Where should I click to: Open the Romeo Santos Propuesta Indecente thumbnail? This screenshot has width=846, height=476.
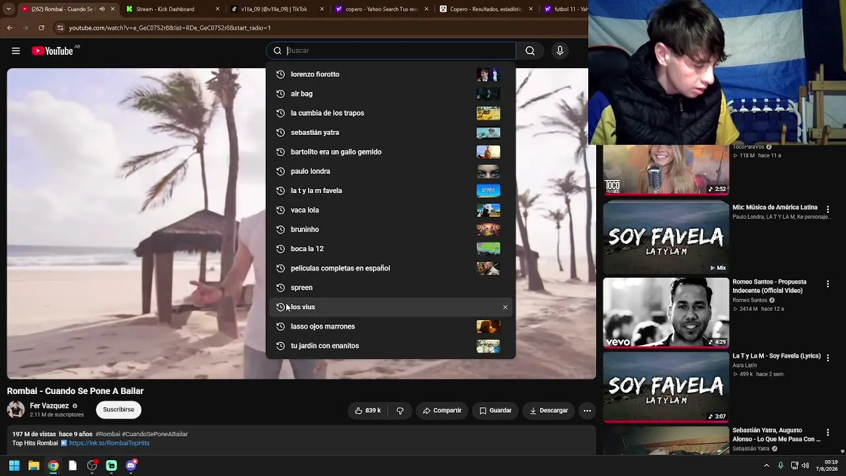[666, 313]
